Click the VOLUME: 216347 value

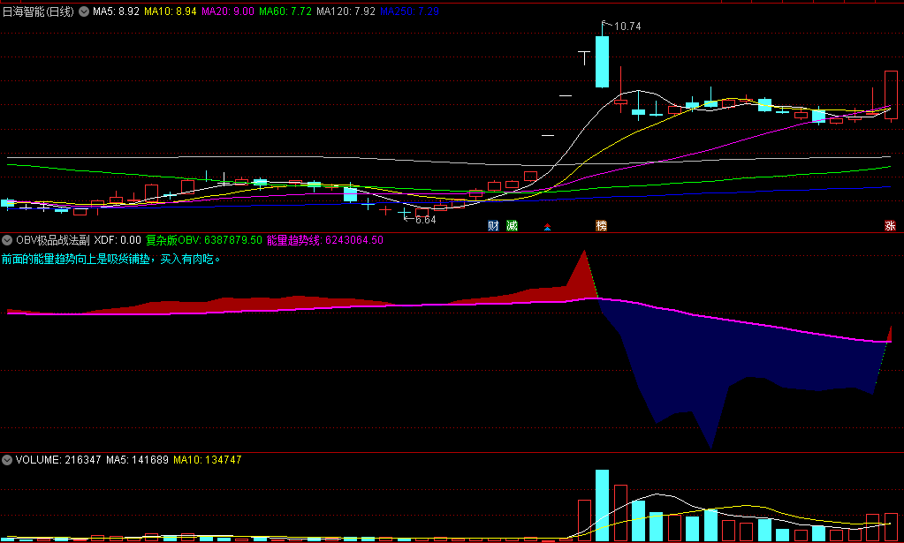[58, 459]
